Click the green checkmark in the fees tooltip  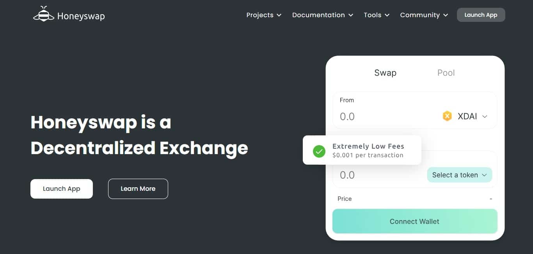pos(319,151)
